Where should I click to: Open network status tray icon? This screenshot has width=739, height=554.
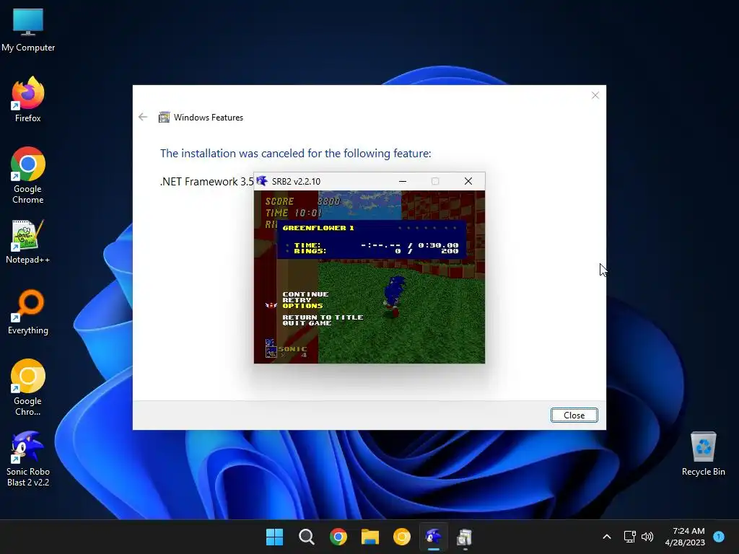tap(629, 537)
